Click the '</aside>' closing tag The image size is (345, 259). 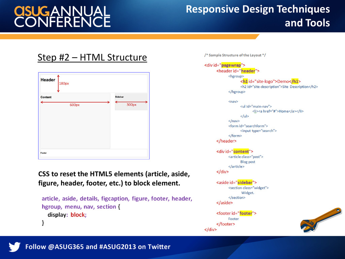click(x=224, y=203)
